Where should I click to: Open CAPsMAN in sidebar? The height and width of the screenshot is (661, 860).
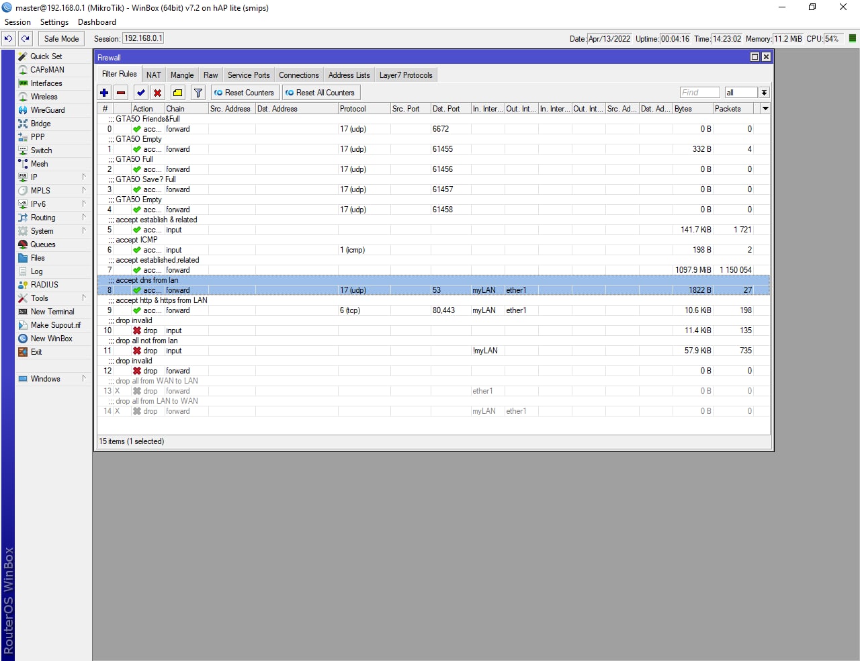[54, 70]
